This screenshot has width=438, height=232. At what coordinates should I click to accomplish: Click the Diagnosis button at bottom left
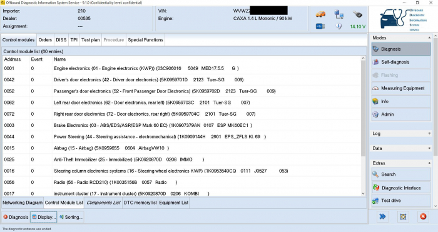click(16, 217)
